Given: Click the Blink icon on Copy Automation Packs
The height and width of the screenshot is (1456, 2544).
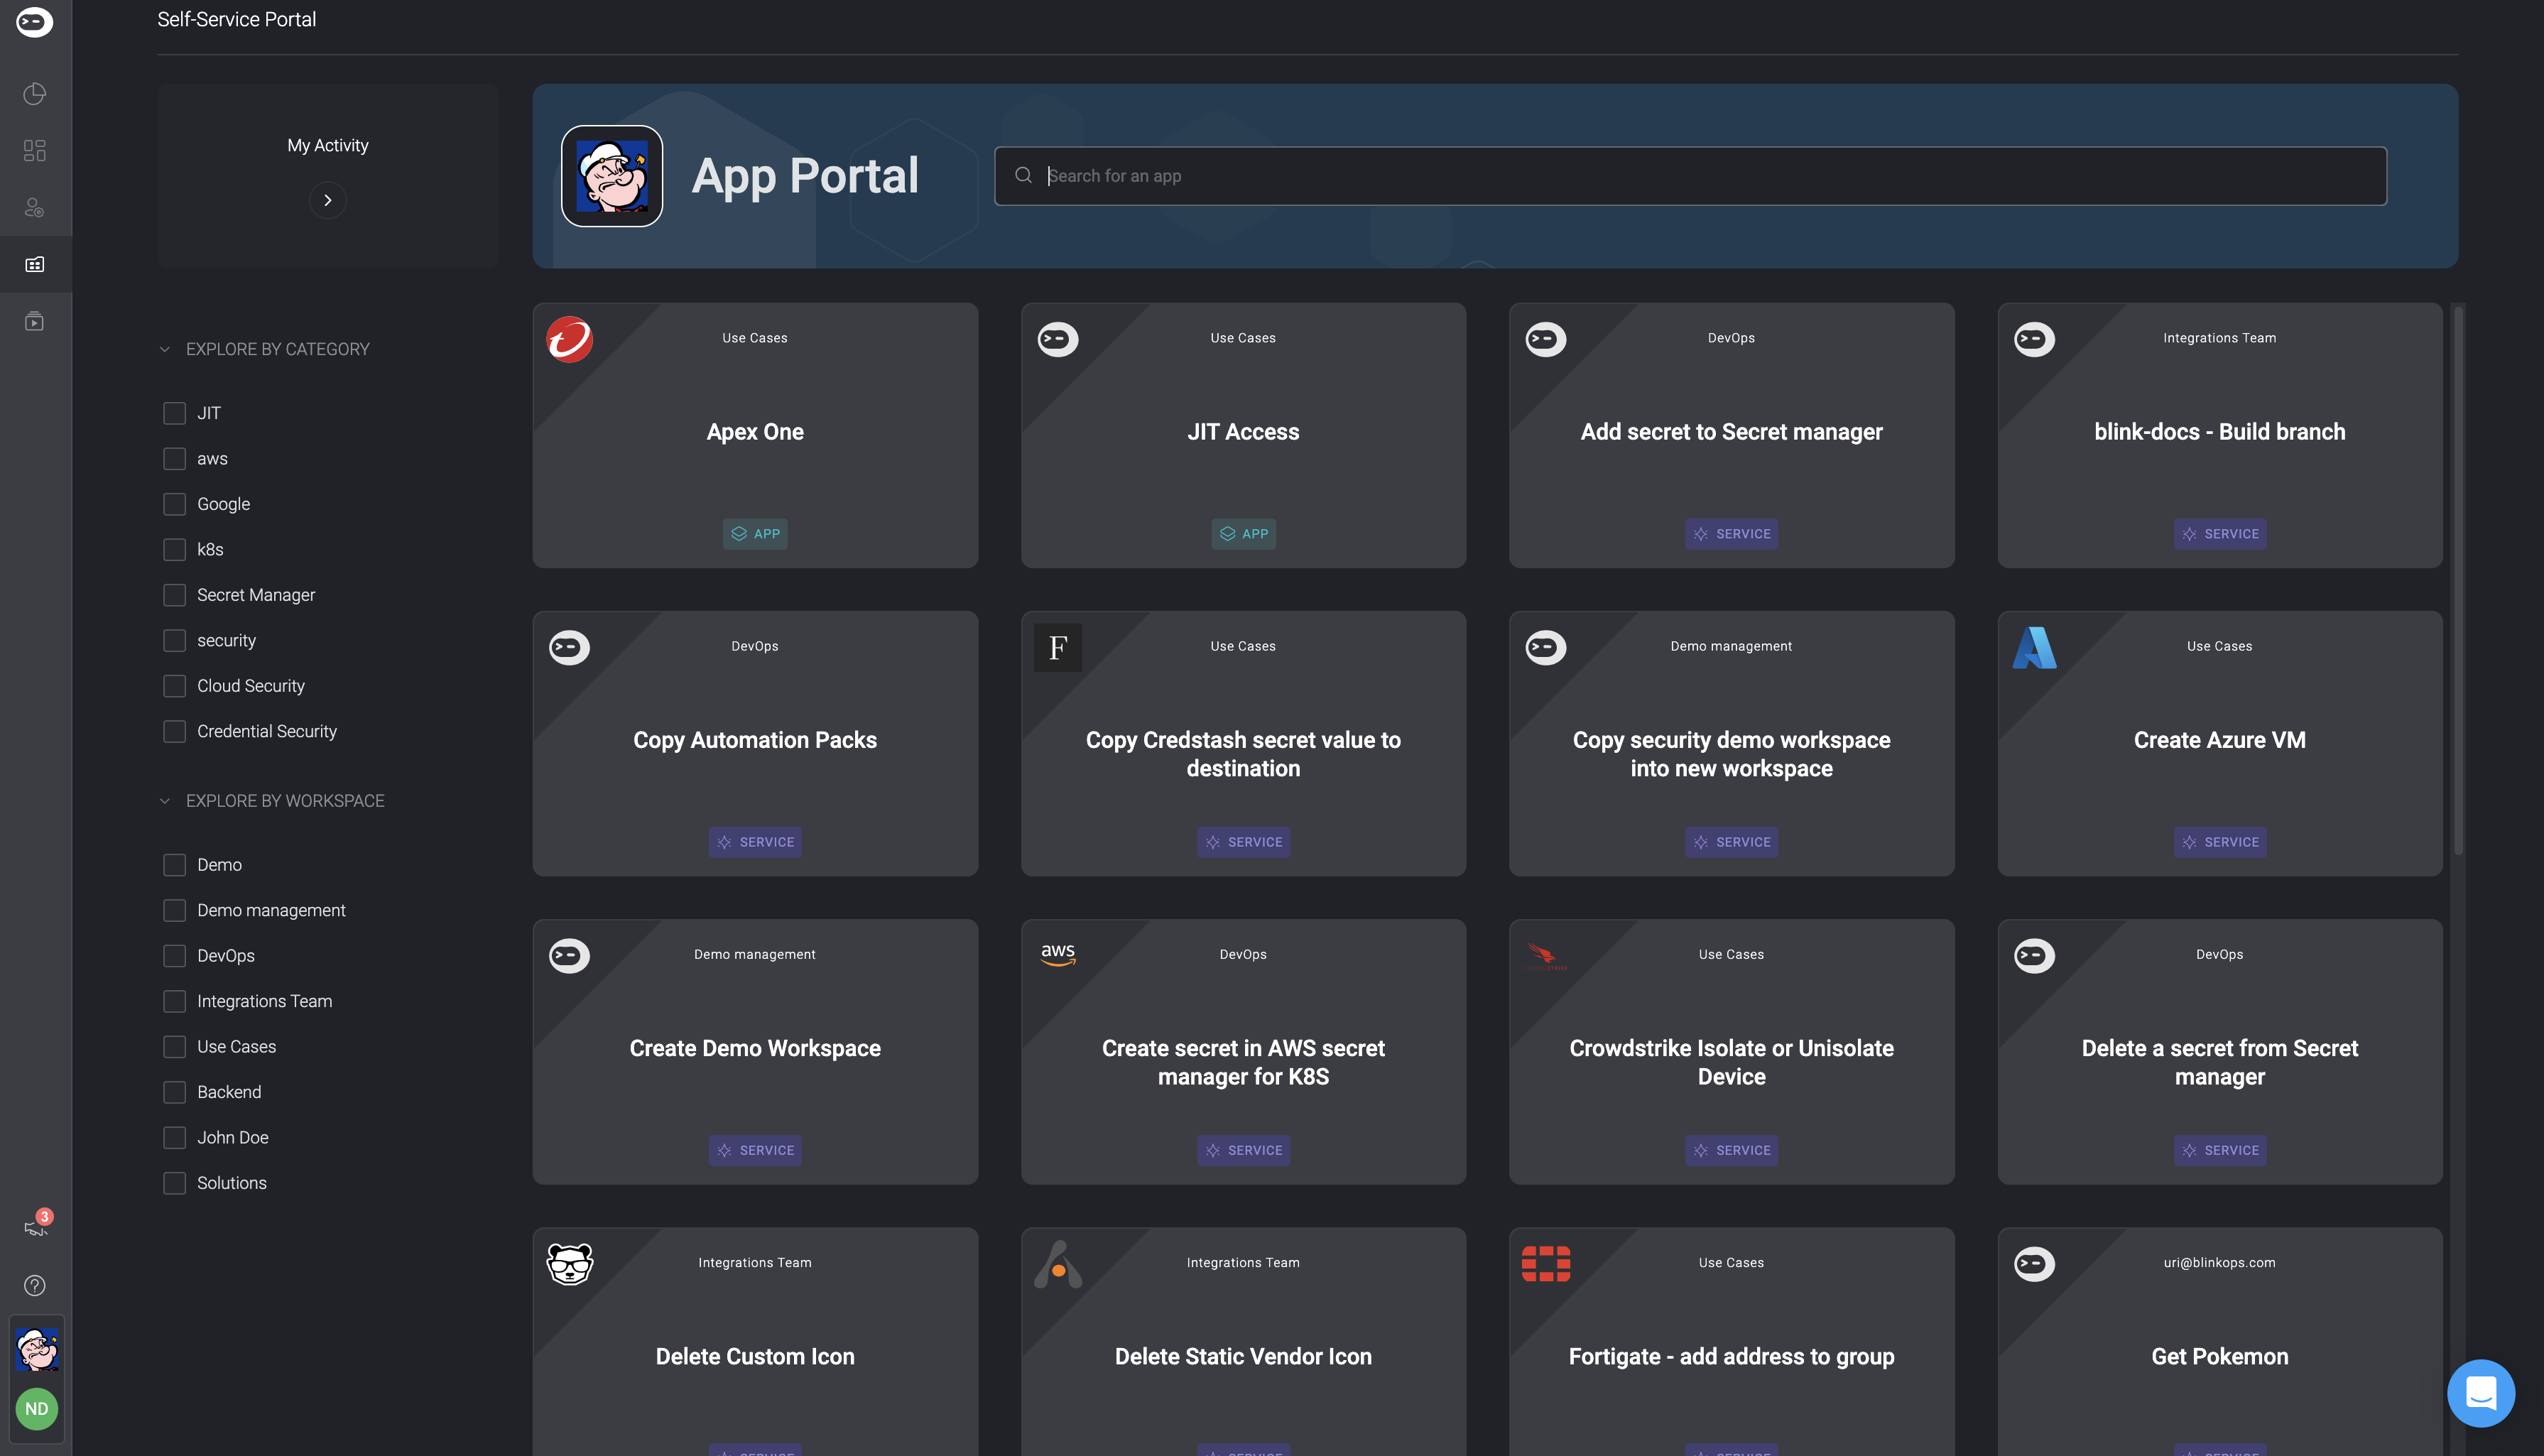Looking at the screenshot, I should point(570,648).
